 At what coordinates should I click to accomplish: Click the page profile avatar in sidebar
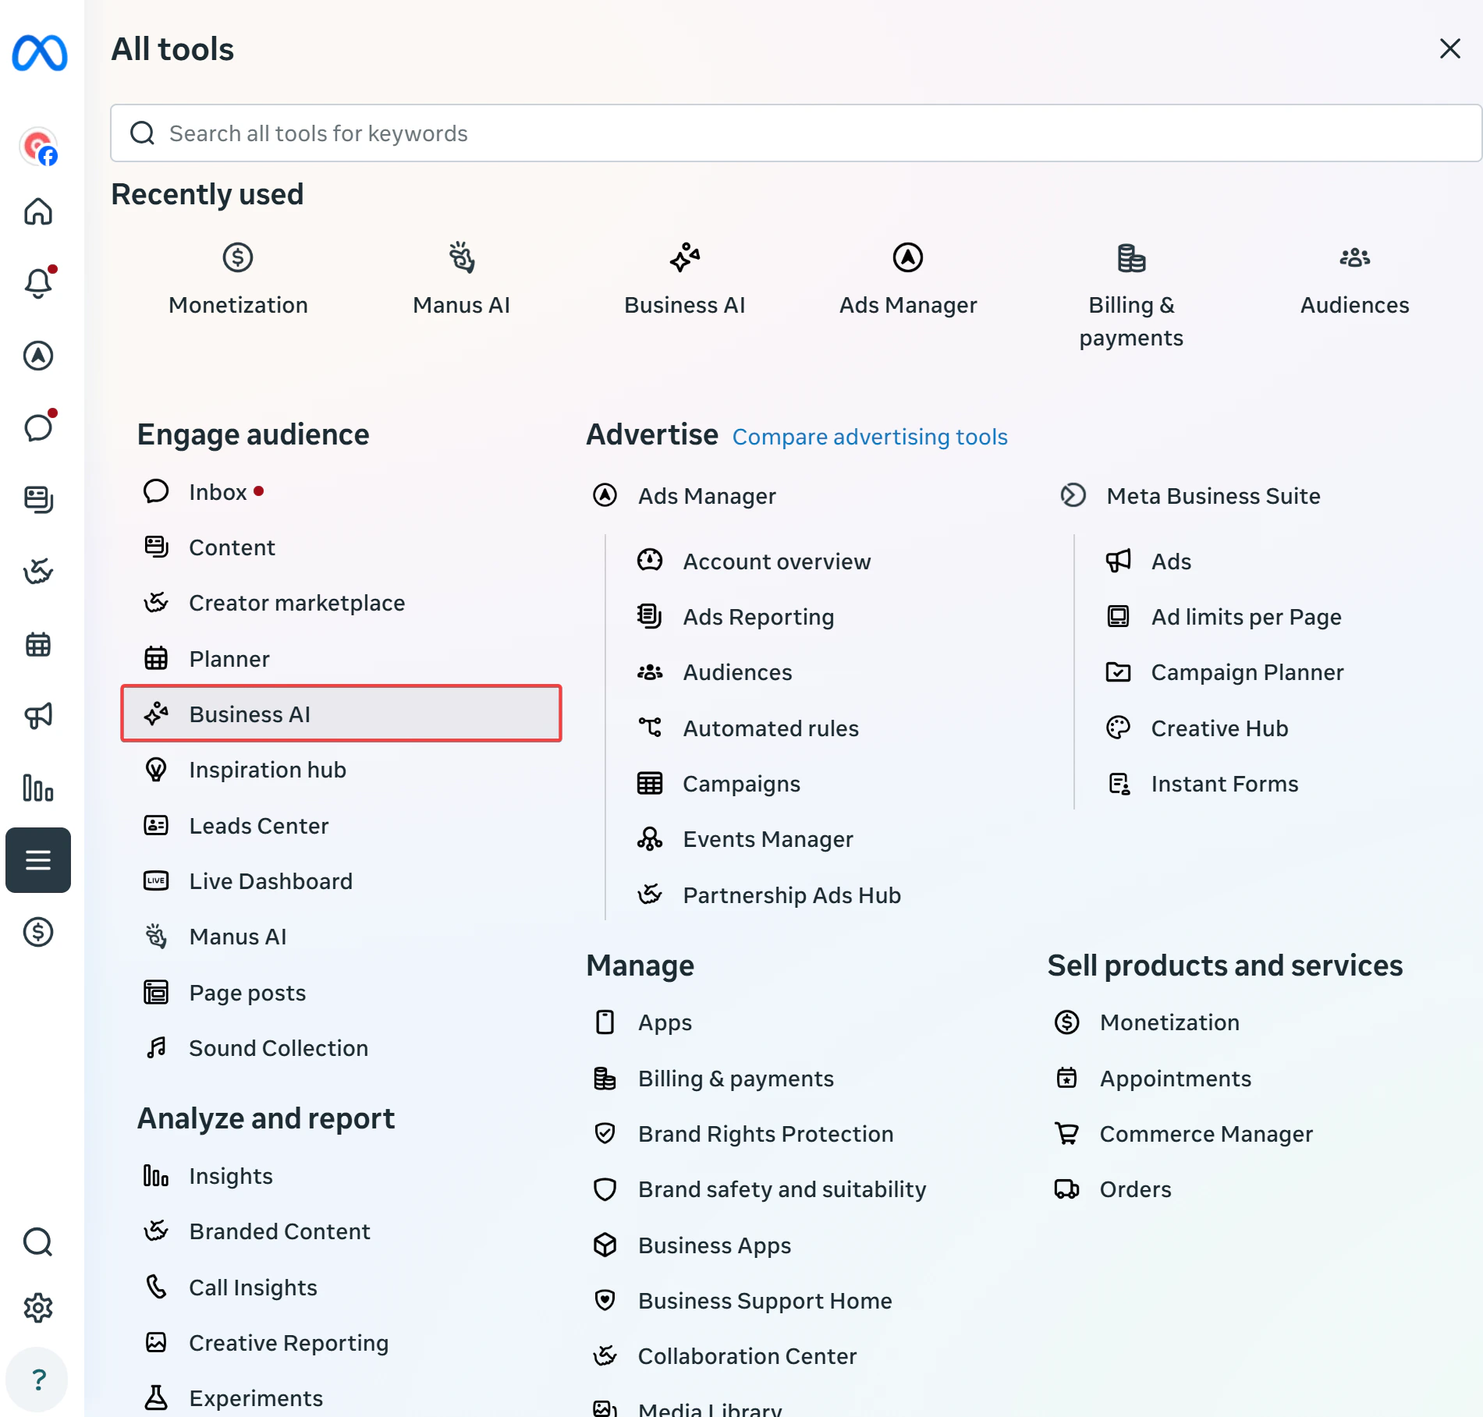(38, 146)
